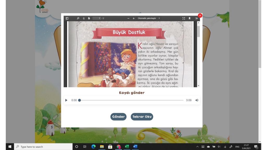This screenshot has height=150, width=267.
Task: Click the battery tray icon
Action: tap(214, 147)
